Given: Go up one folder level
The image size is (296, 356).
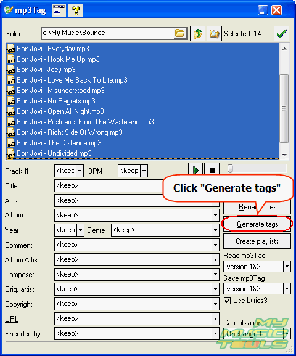Looking at the screenshot, I should tap(197, 33).
